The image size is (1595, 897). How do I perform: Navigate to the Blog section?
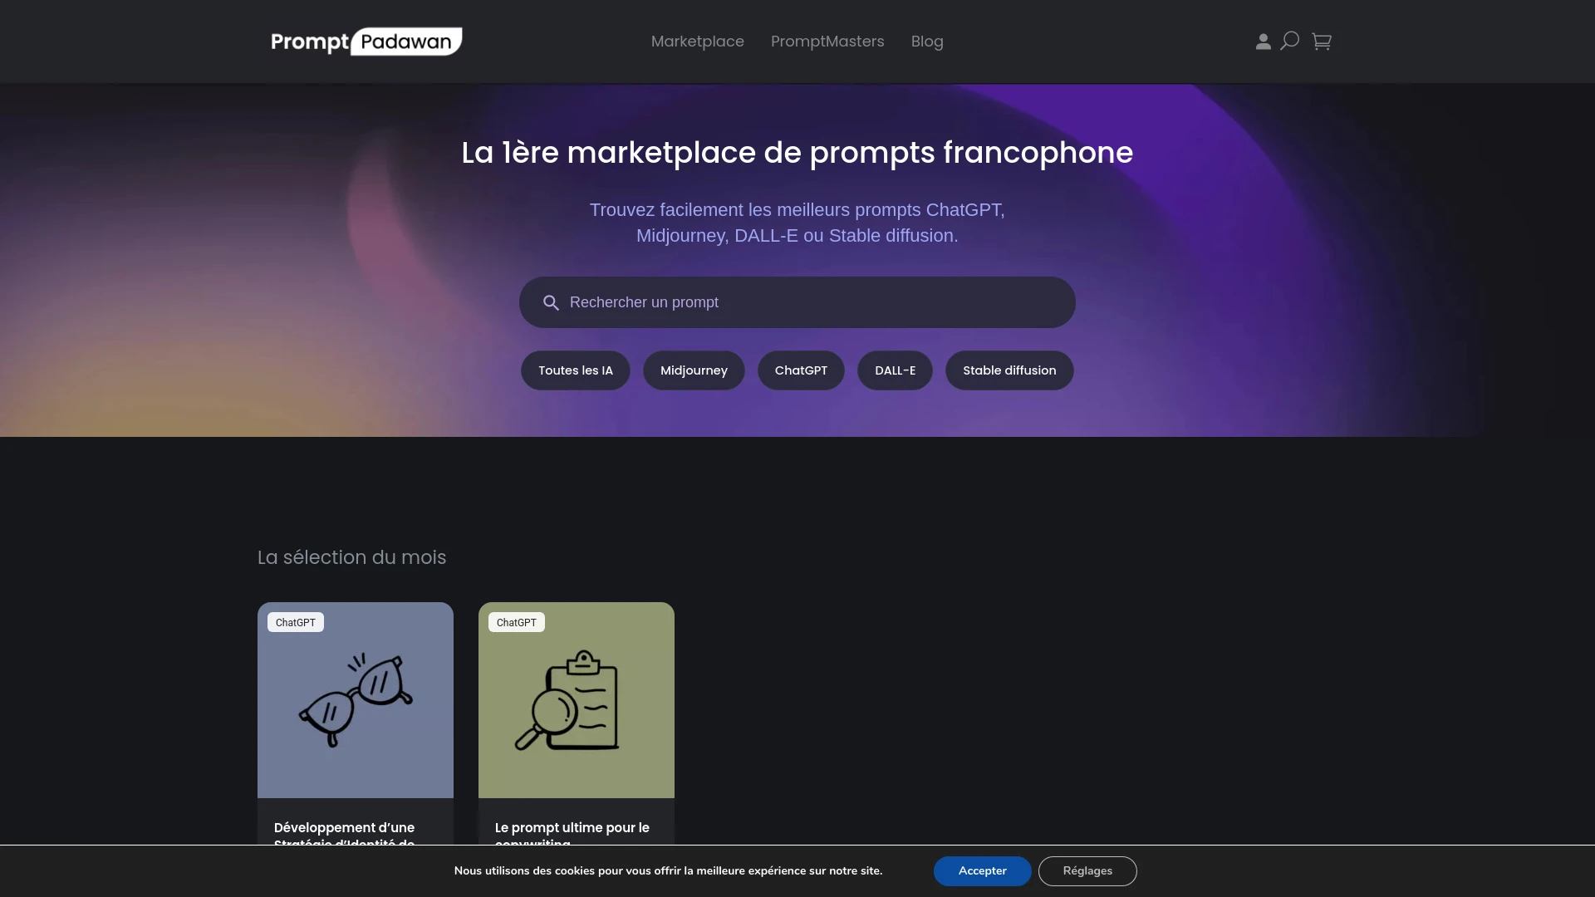927,42
